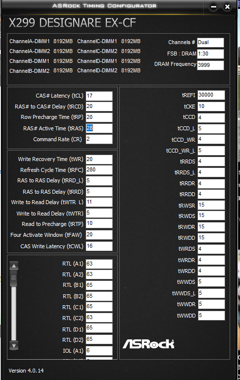The height and width of the screenshot is (380, 240).
Task: Click the tCCD_WR value field
Action: tap(211, 139)
